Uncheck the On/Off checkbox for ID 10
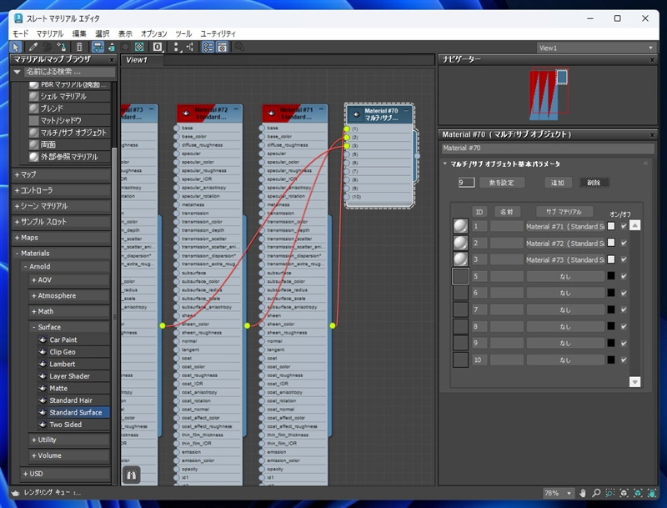667x508 pixels. pos(624,360)
